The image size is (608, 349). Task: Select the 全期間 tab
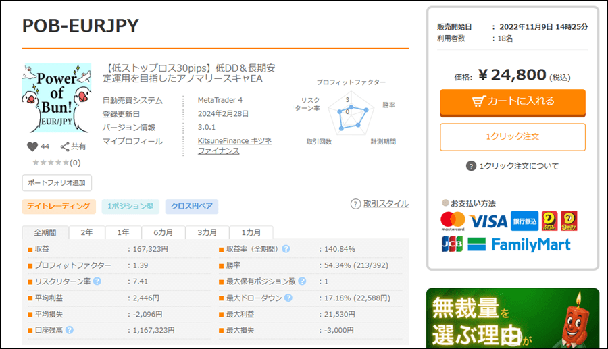coord(45,232)
